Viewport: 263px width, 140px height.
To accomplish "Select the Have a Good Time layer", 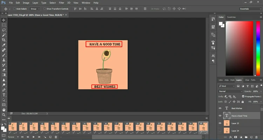I will click(240, 116).
